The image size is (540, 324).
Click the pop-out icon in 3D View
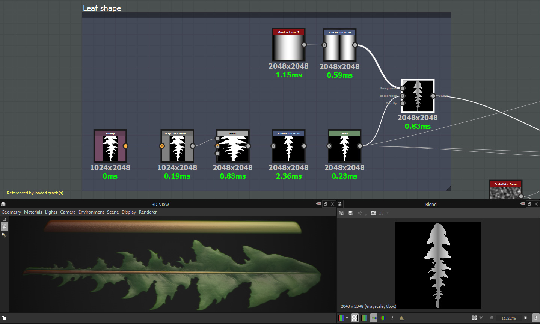tap(4, 219)
